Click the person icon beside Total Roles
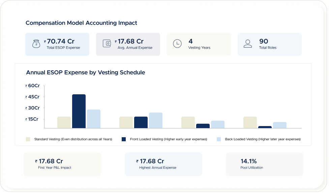Screen dimensions: 329x194 248,44
